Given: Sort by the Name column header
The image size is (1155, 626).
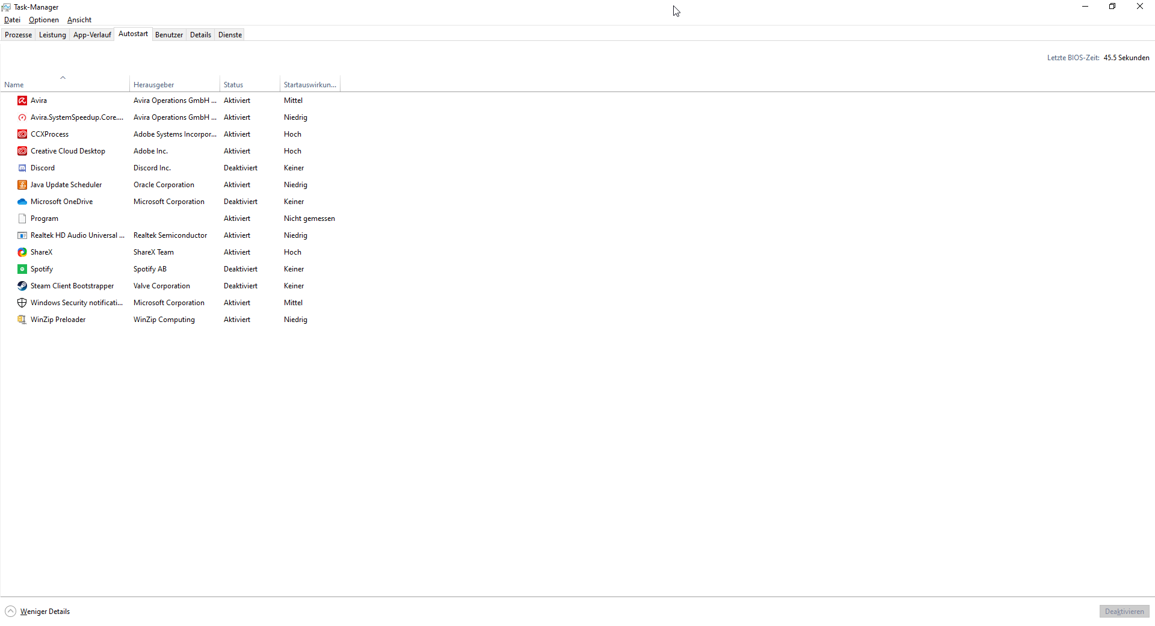Looking at the screenshot, I should [x=65, y=85].
